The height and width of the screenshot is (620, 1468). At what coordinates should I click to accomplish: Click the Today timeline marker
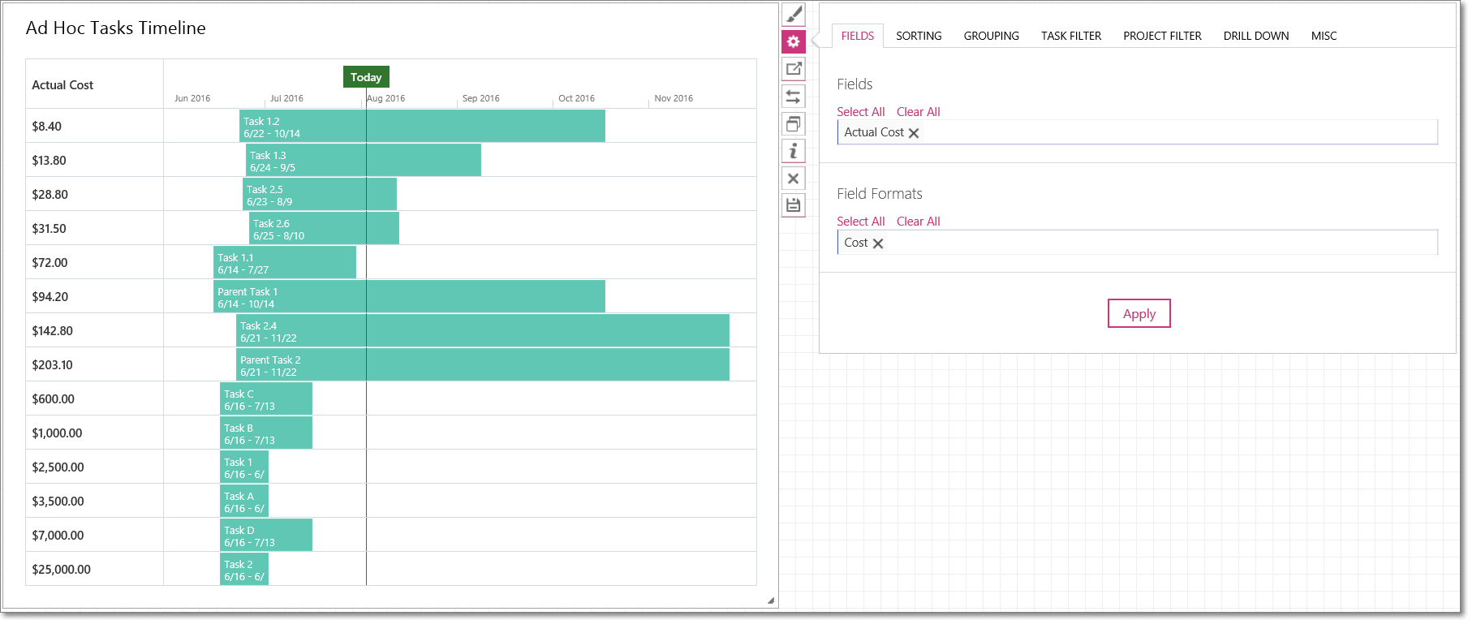pos(366,77)
